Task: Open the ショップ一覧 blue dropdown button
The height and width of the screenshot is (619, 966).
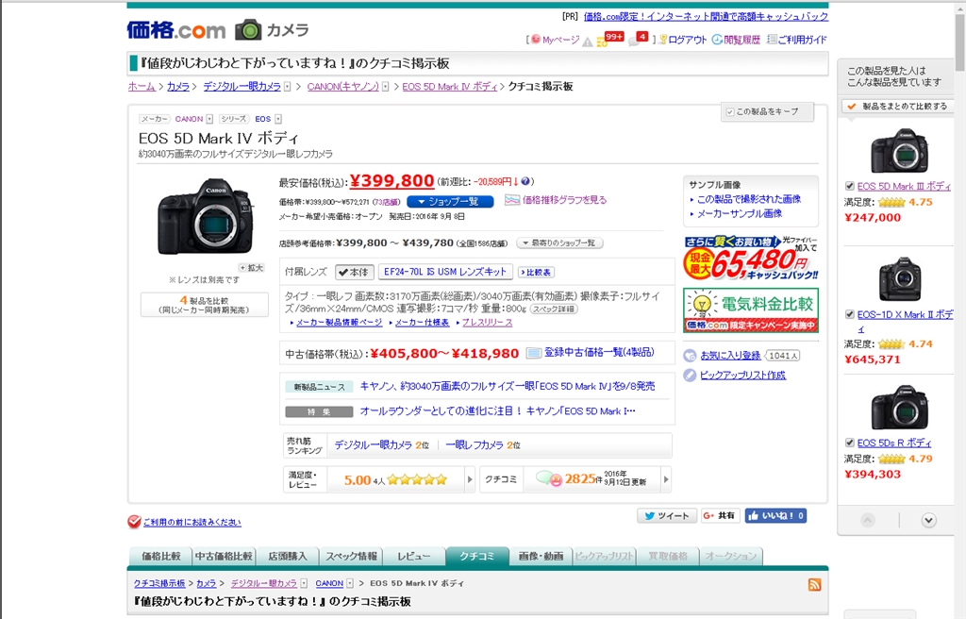Action: (x=450, y=202)
